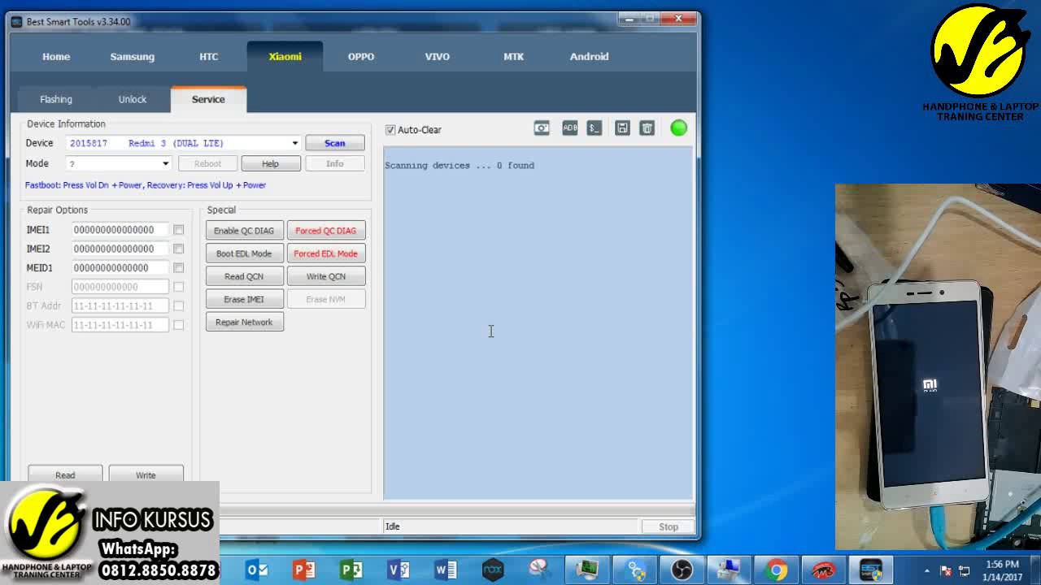Tick the WiFi MAC checkbox
The width and height of the screenshot is (1041, 585).
coord(178,324)
